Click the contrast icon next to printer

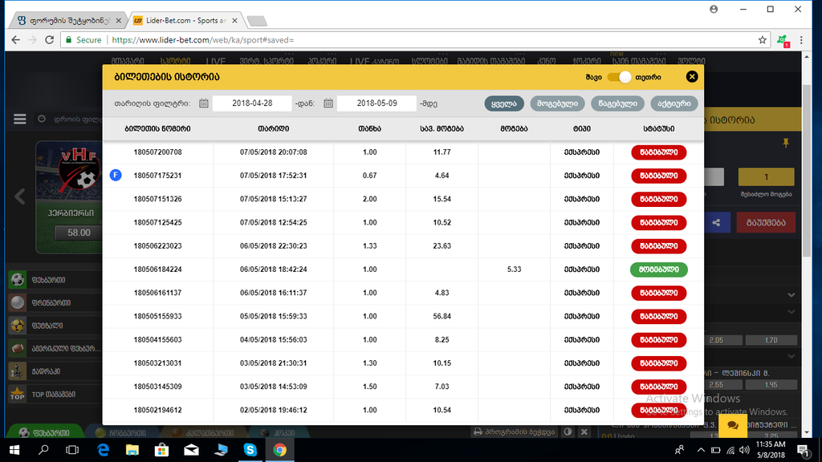(x=568, y=432)
